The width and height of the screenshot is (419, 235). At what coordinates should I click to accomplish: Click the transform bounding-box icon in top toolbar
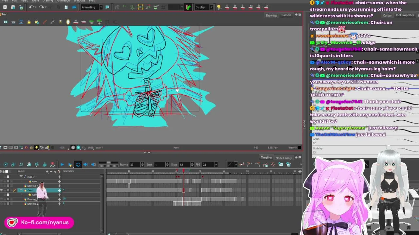pyautogui.click(x=140, y=7)
